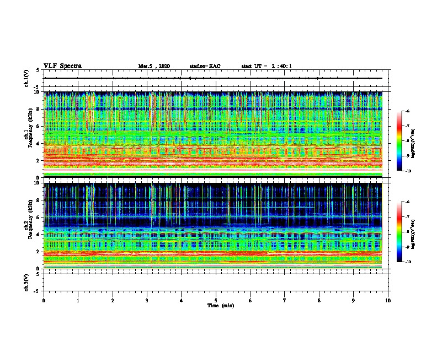437x337 pixels.
Task: Click the "-5" tick on ch.3(V) axis
Action: point(37,291)
